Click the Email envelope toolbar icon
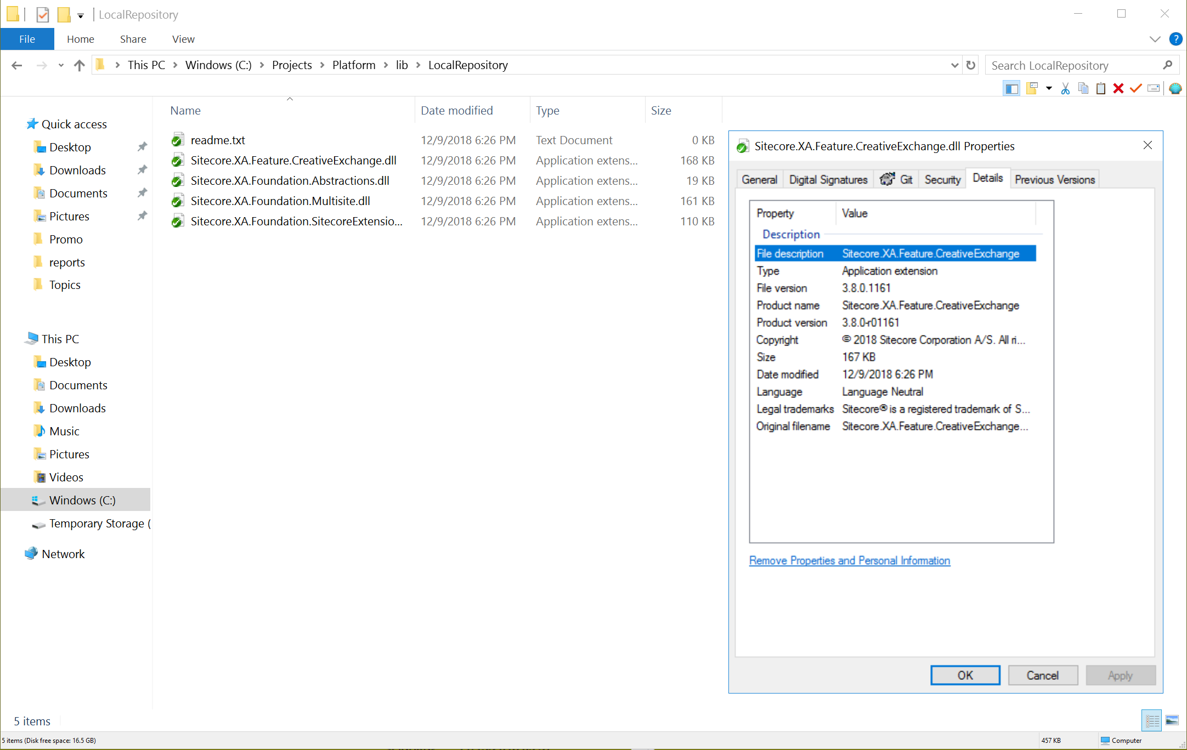The width and height of the screenshot is (1187, 750). (x=1154, y=88)
